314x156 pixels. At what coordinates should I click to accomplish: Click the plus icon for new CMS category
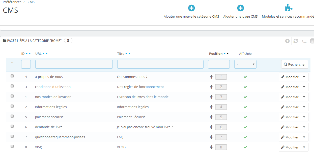click(x=191, y=8)
